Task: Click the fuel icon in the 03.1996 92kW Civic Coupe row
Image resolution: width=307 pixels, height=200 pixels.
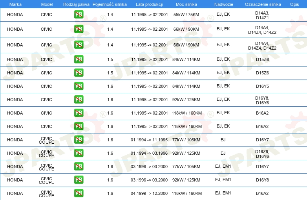Action: 79,180
